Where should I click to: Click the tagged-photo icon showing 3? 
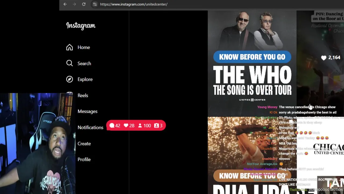pos(156,126)
